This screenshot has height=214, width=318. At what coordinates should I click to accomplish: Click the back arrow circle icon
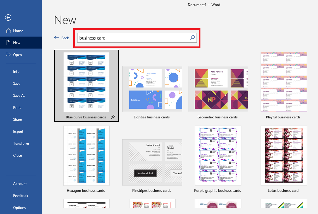tap(8, 18)
